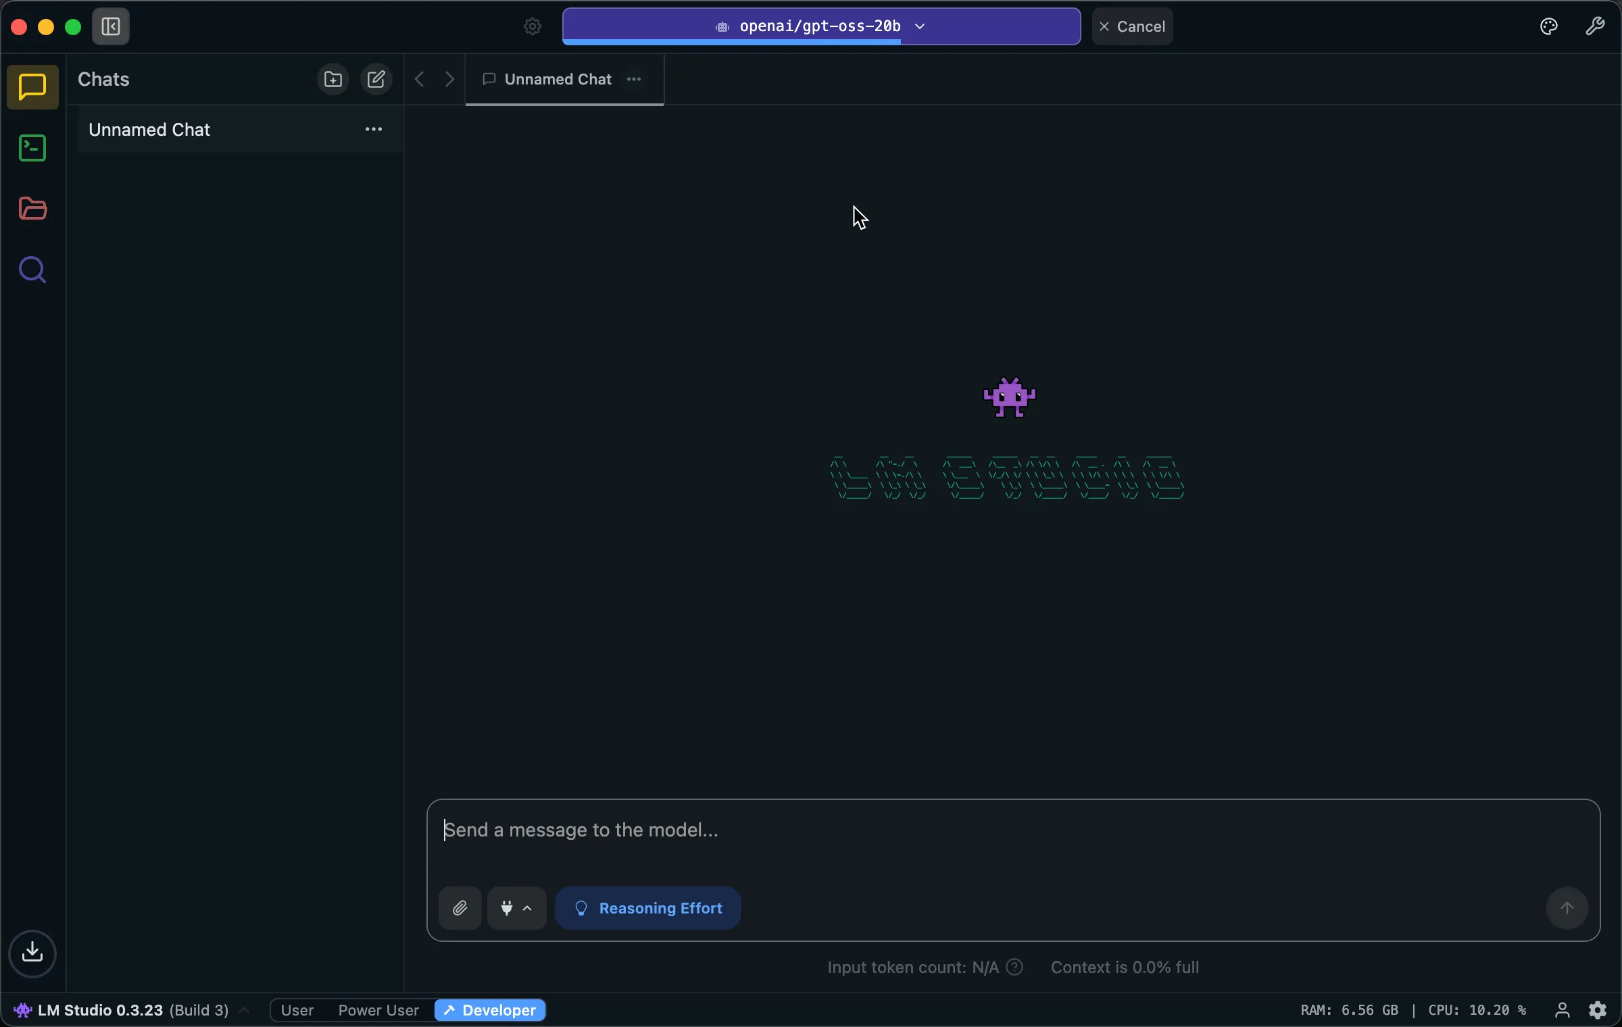Open the user account icon in status bar

1563,1010
